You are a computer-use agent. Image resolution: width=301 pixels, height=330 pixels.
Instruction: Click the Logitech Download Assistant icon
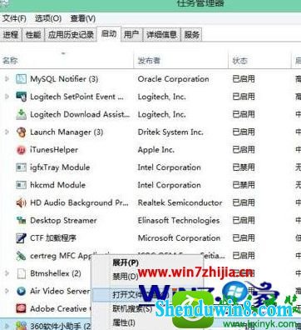pos(21,114)
